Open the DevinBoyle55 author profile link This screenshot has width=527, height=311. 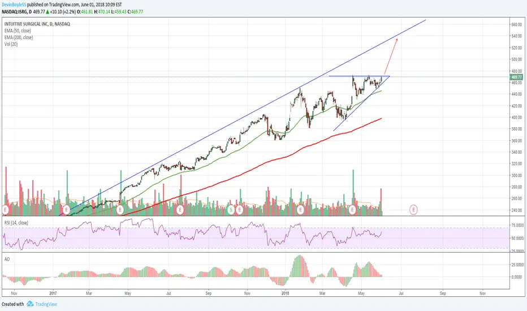point(14,5)
